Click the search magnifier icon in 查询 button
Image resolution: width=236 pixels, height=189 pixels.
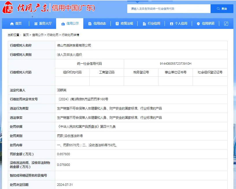(x=218, y=9)
